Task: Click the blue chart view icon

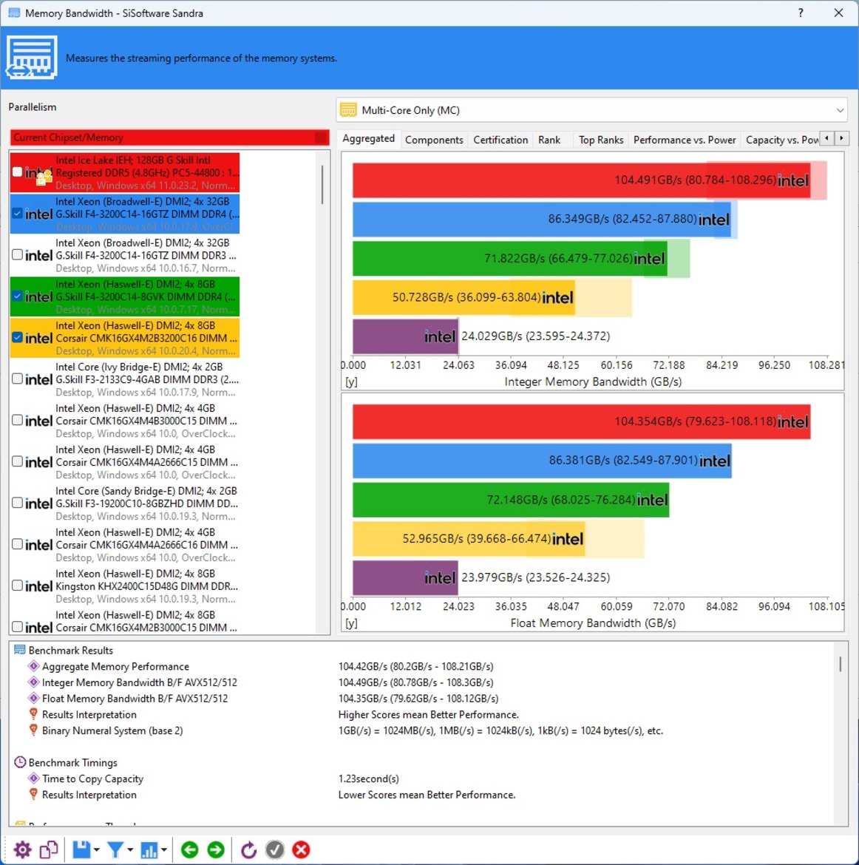Action: 149,849
